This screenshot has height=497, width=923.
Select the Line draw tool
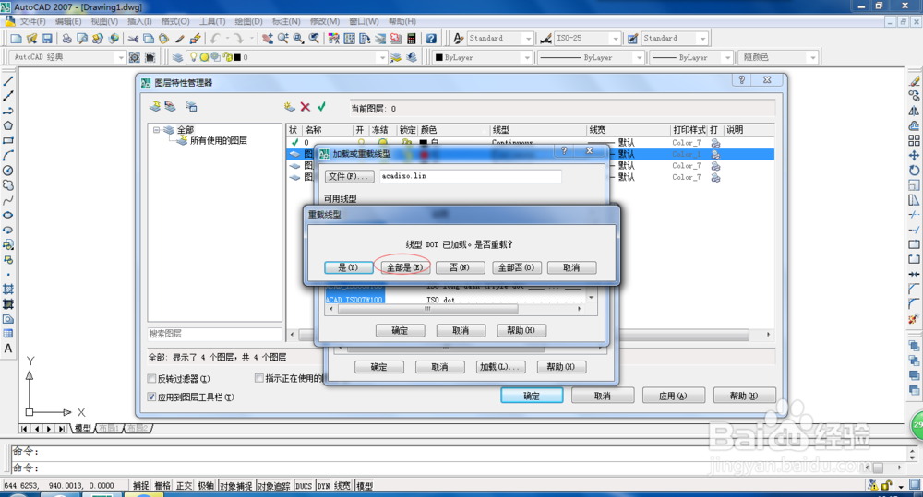[x=8, y=81]
